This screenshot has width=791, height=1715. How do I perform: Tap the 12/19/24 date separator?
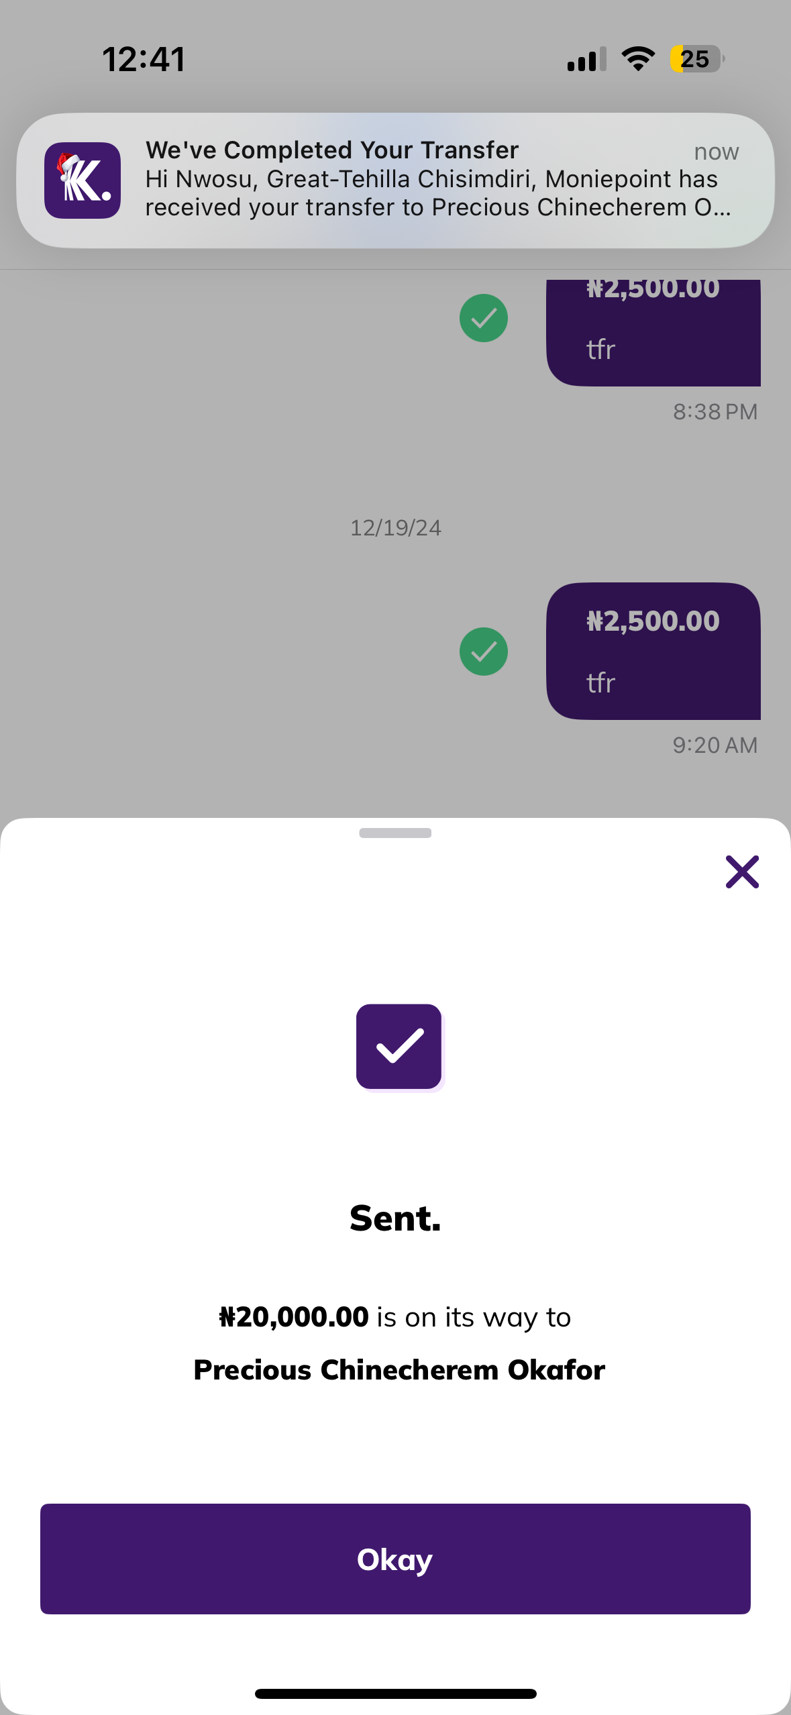click(x=396, y=528)
